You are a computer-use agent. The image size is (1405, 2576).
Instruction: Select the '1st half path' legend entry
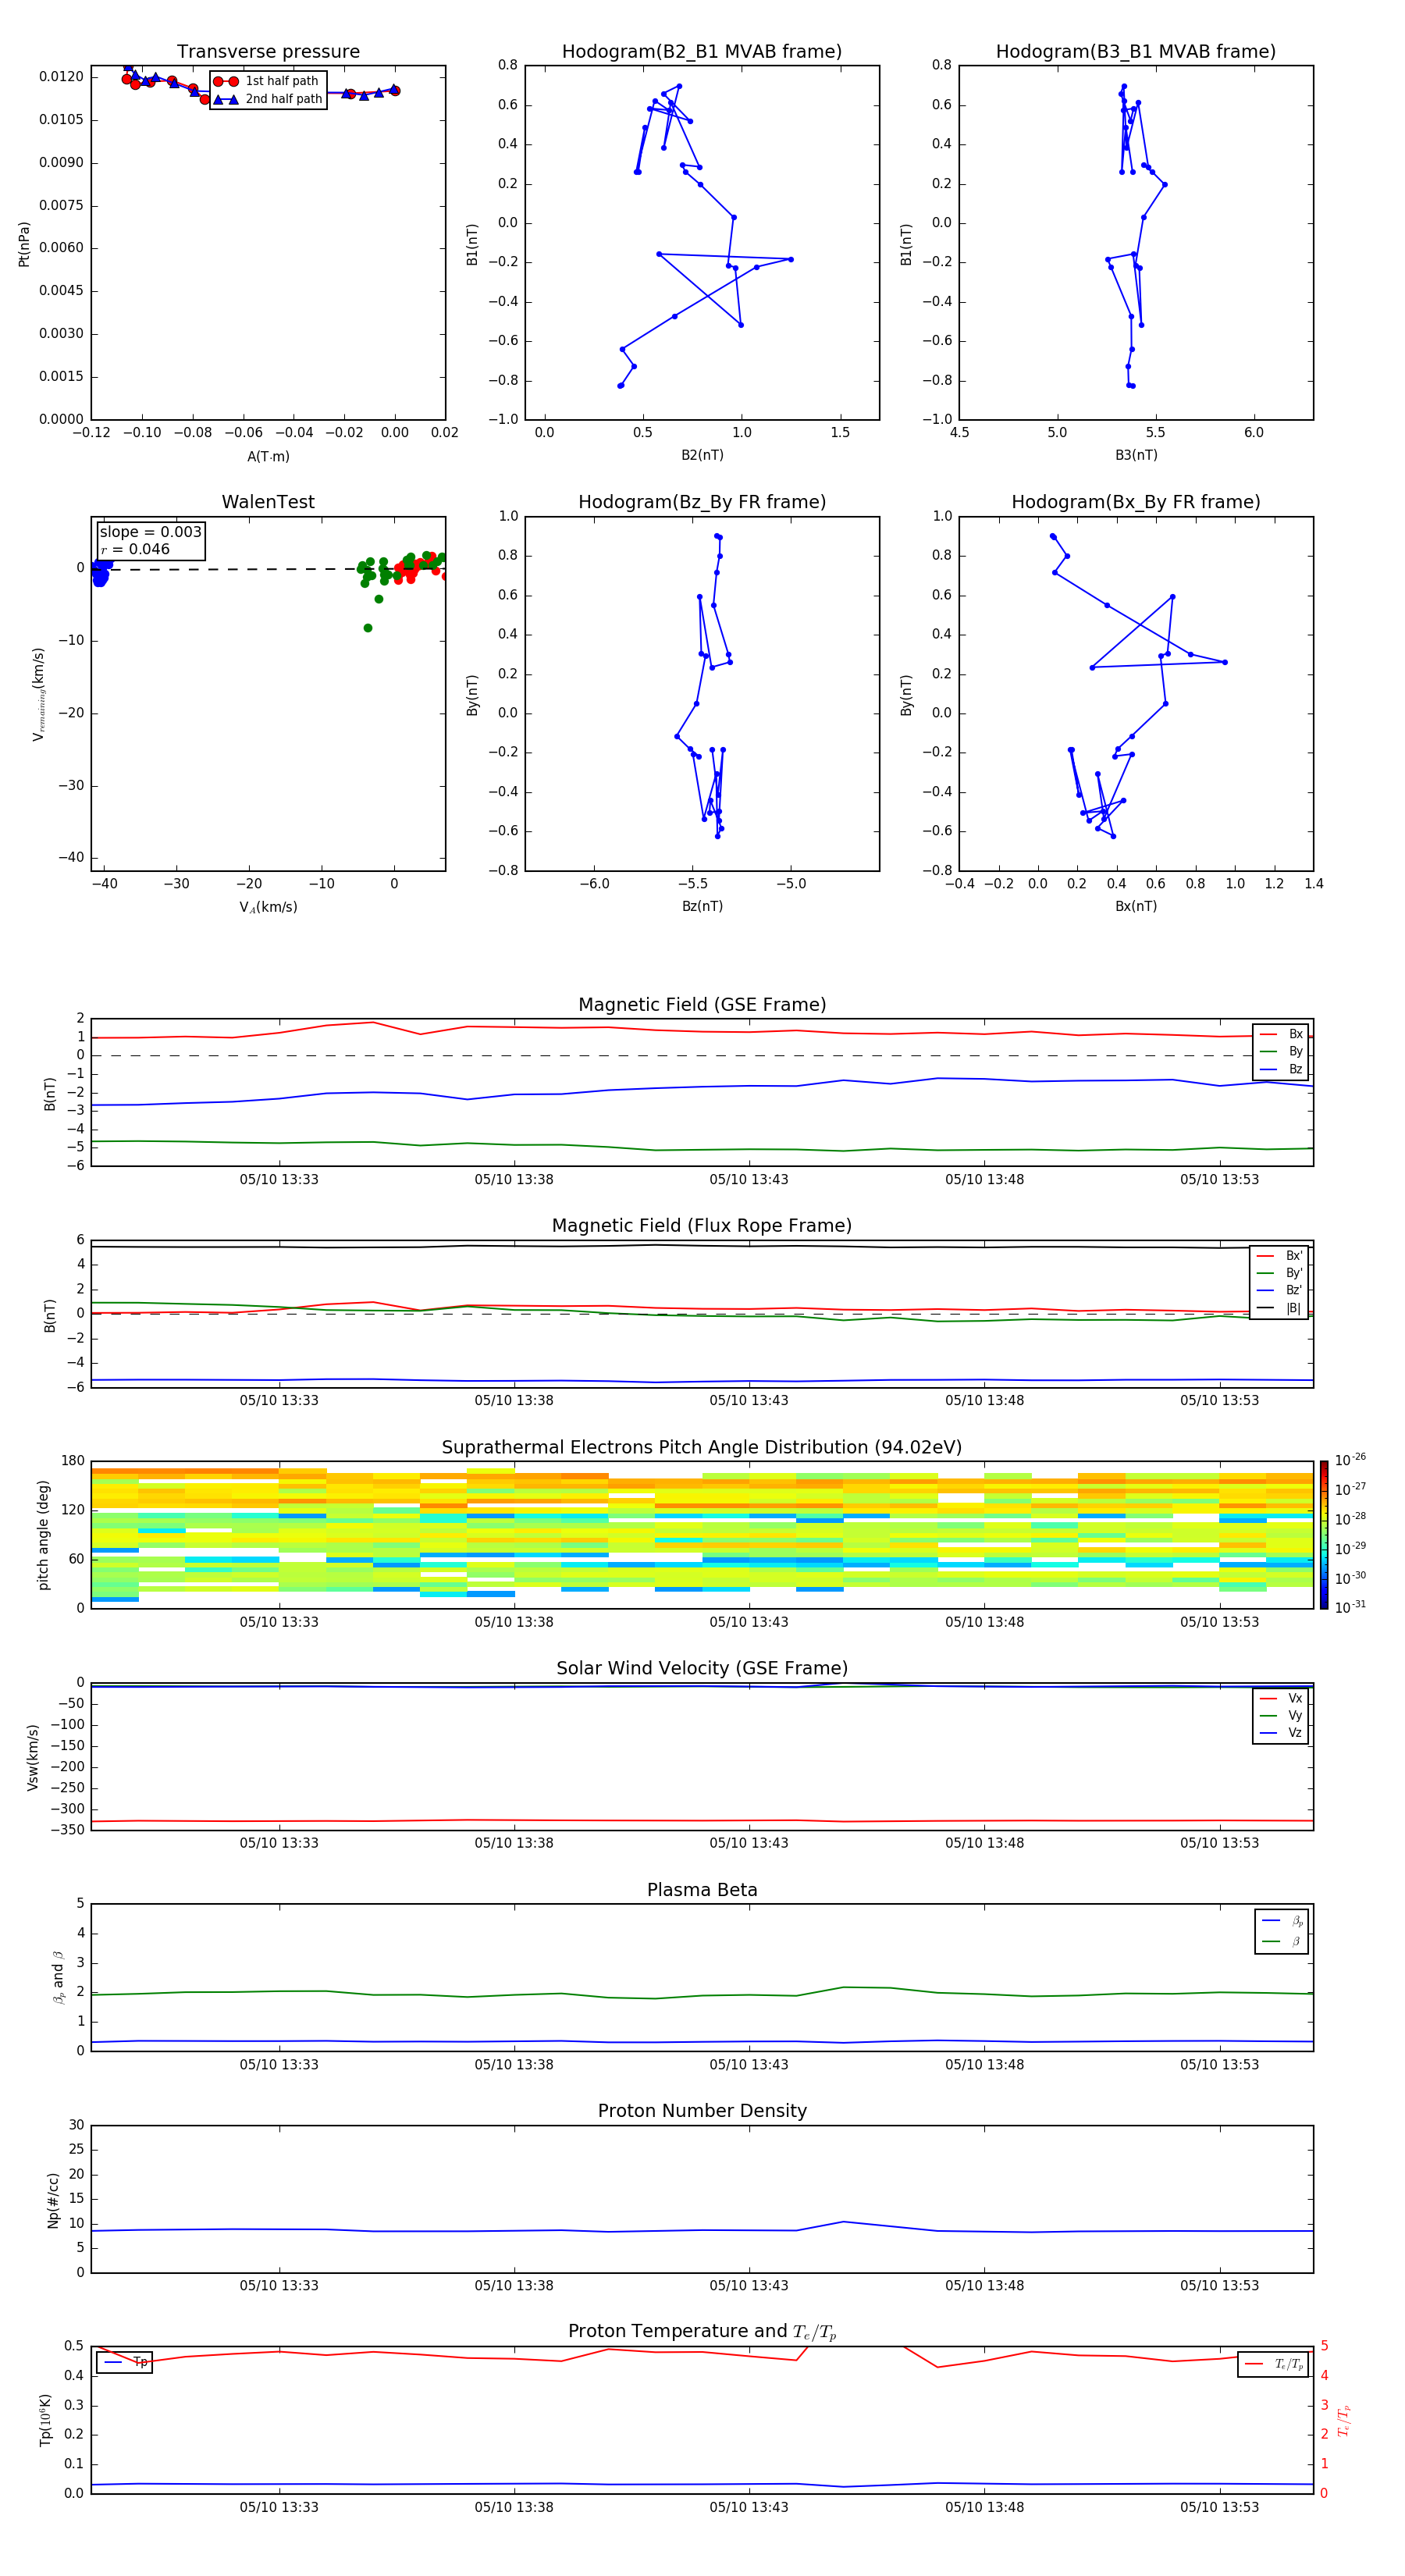coord(267,81)
